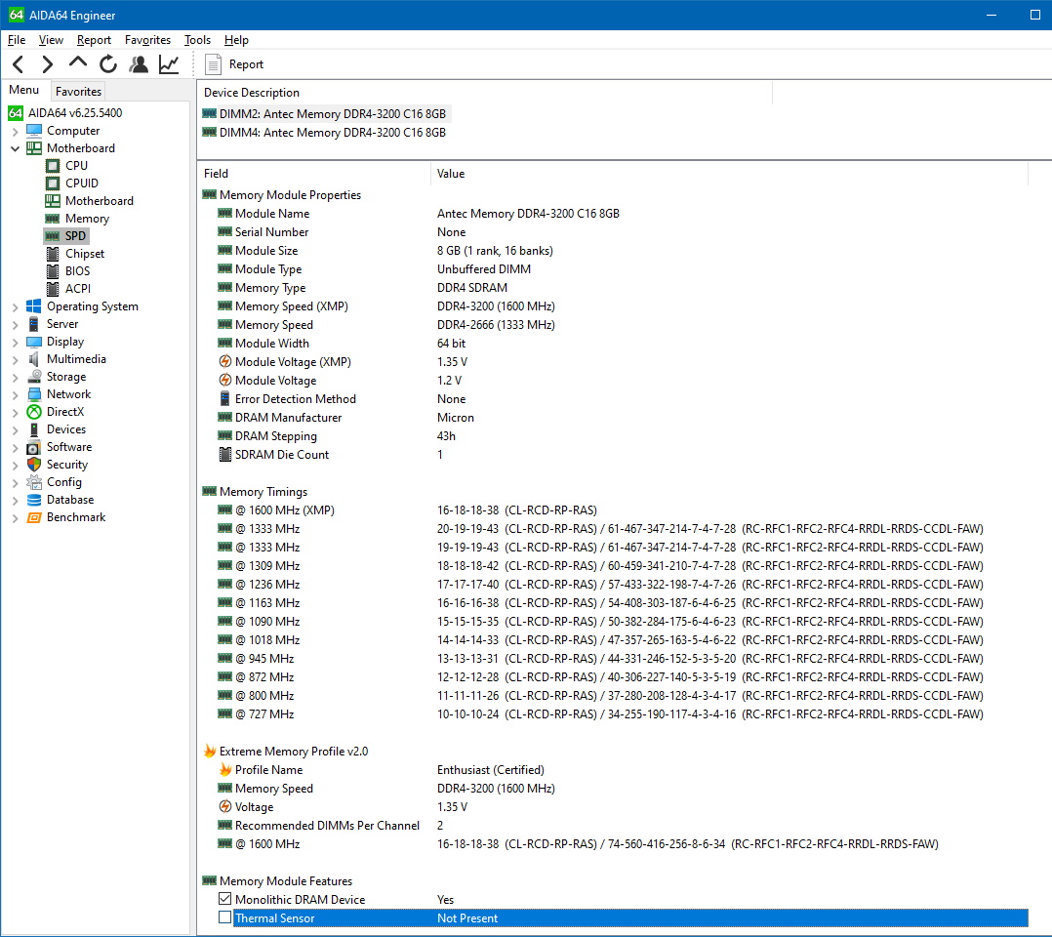Image resolution: width=1052 pixels, height=937 pixels.
Task: Click the Report toolbar button label
Action: tap(246, 64)
